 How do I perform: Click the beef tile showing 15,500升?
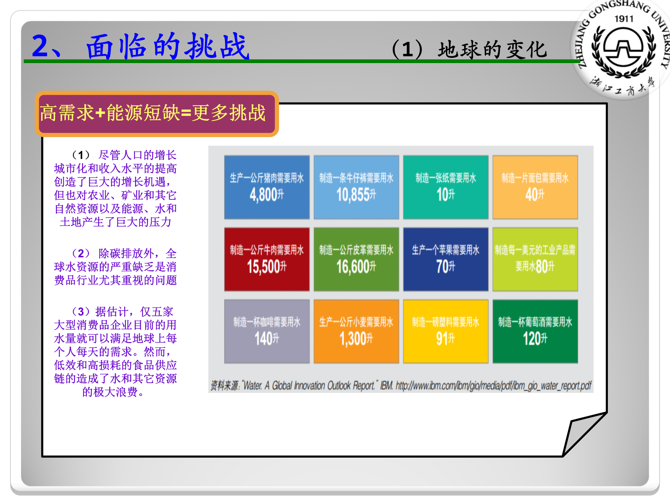[x=267, y=259]
